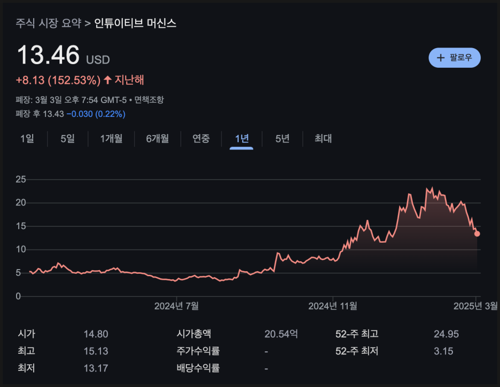Show the 최대 range tab
Viewport: 500px width, 387px height.
click(323, 139)
